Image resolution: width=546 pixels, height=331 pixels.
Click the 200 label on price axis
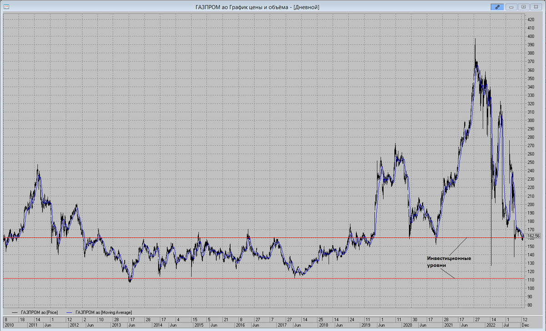coord(531,204)
